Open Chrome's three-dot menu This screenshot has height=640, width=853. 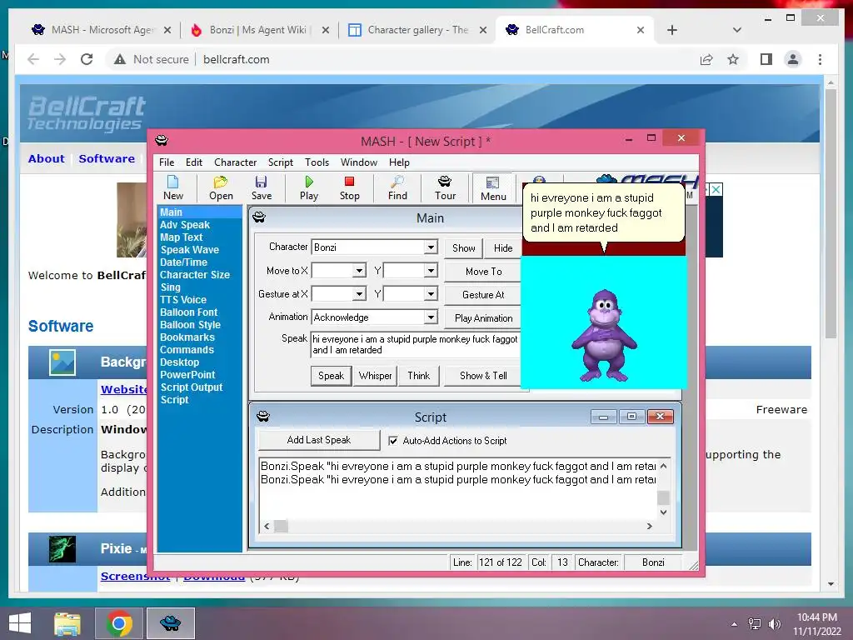coord(820,59)
